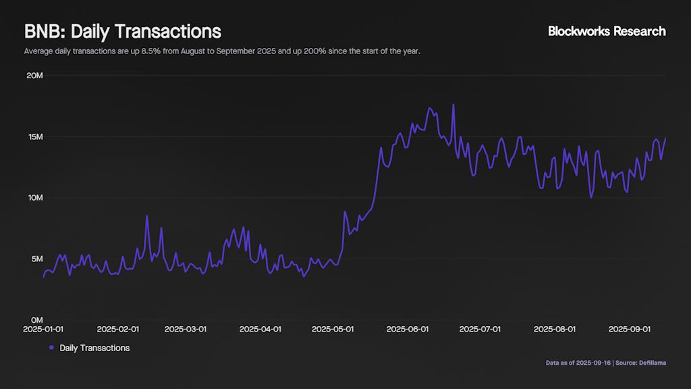Toggle the Daily Transactions legend label
The width and height of the screenshot is (691, 389).
(94, 348)
